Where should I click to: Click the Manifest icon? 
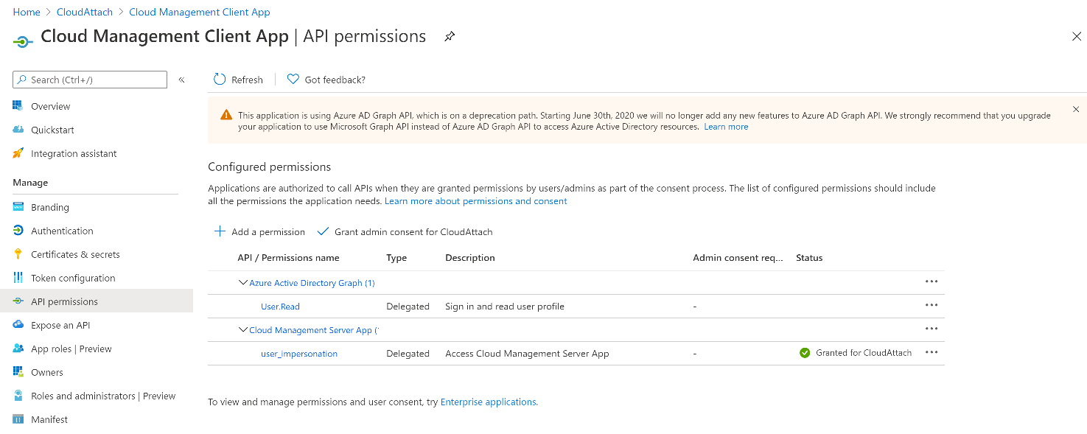(x=18, y=419)
